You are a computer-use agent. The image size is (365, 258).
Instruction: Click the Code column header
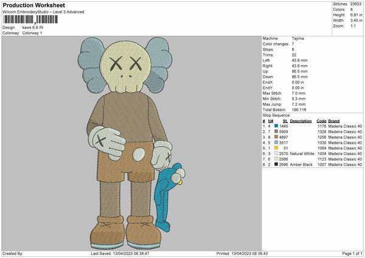tap(321, 121)
